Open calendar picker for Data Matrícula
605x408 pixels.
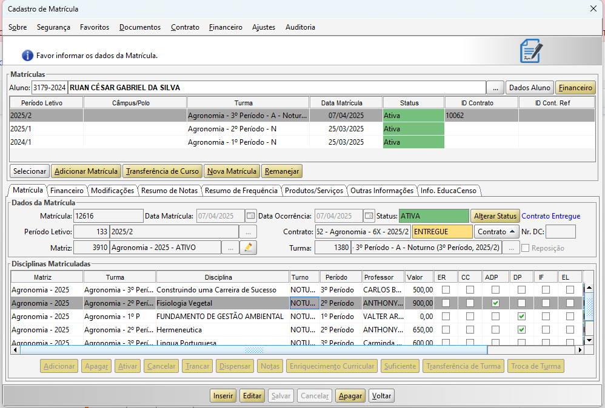pyautogui.click(x=251, y=216)
